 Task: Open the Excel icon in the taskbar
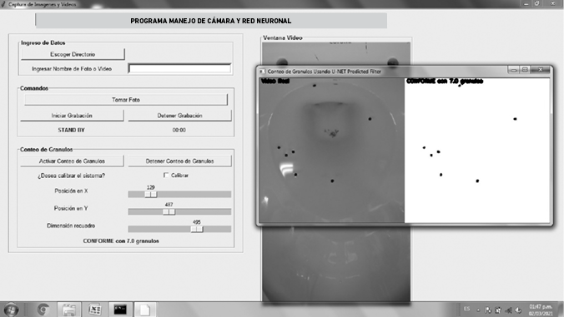click(95, 310)
